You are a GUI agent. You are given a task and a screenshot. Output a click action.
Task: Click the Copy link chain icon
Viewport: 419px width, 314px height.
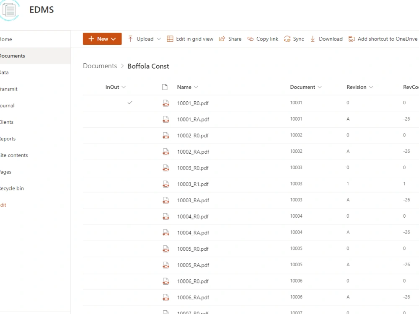(x=251, y=39)
